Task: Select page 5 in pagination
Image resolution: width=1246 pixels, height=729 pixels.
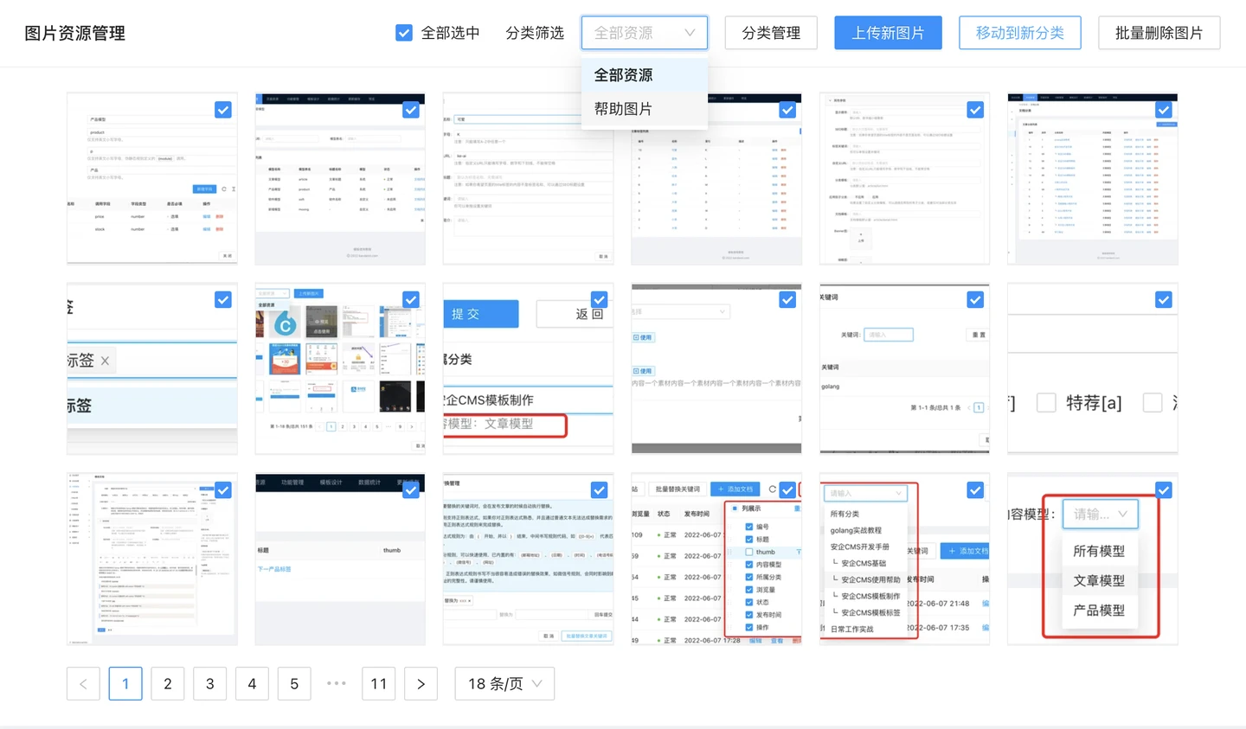Action: point(294,684)
